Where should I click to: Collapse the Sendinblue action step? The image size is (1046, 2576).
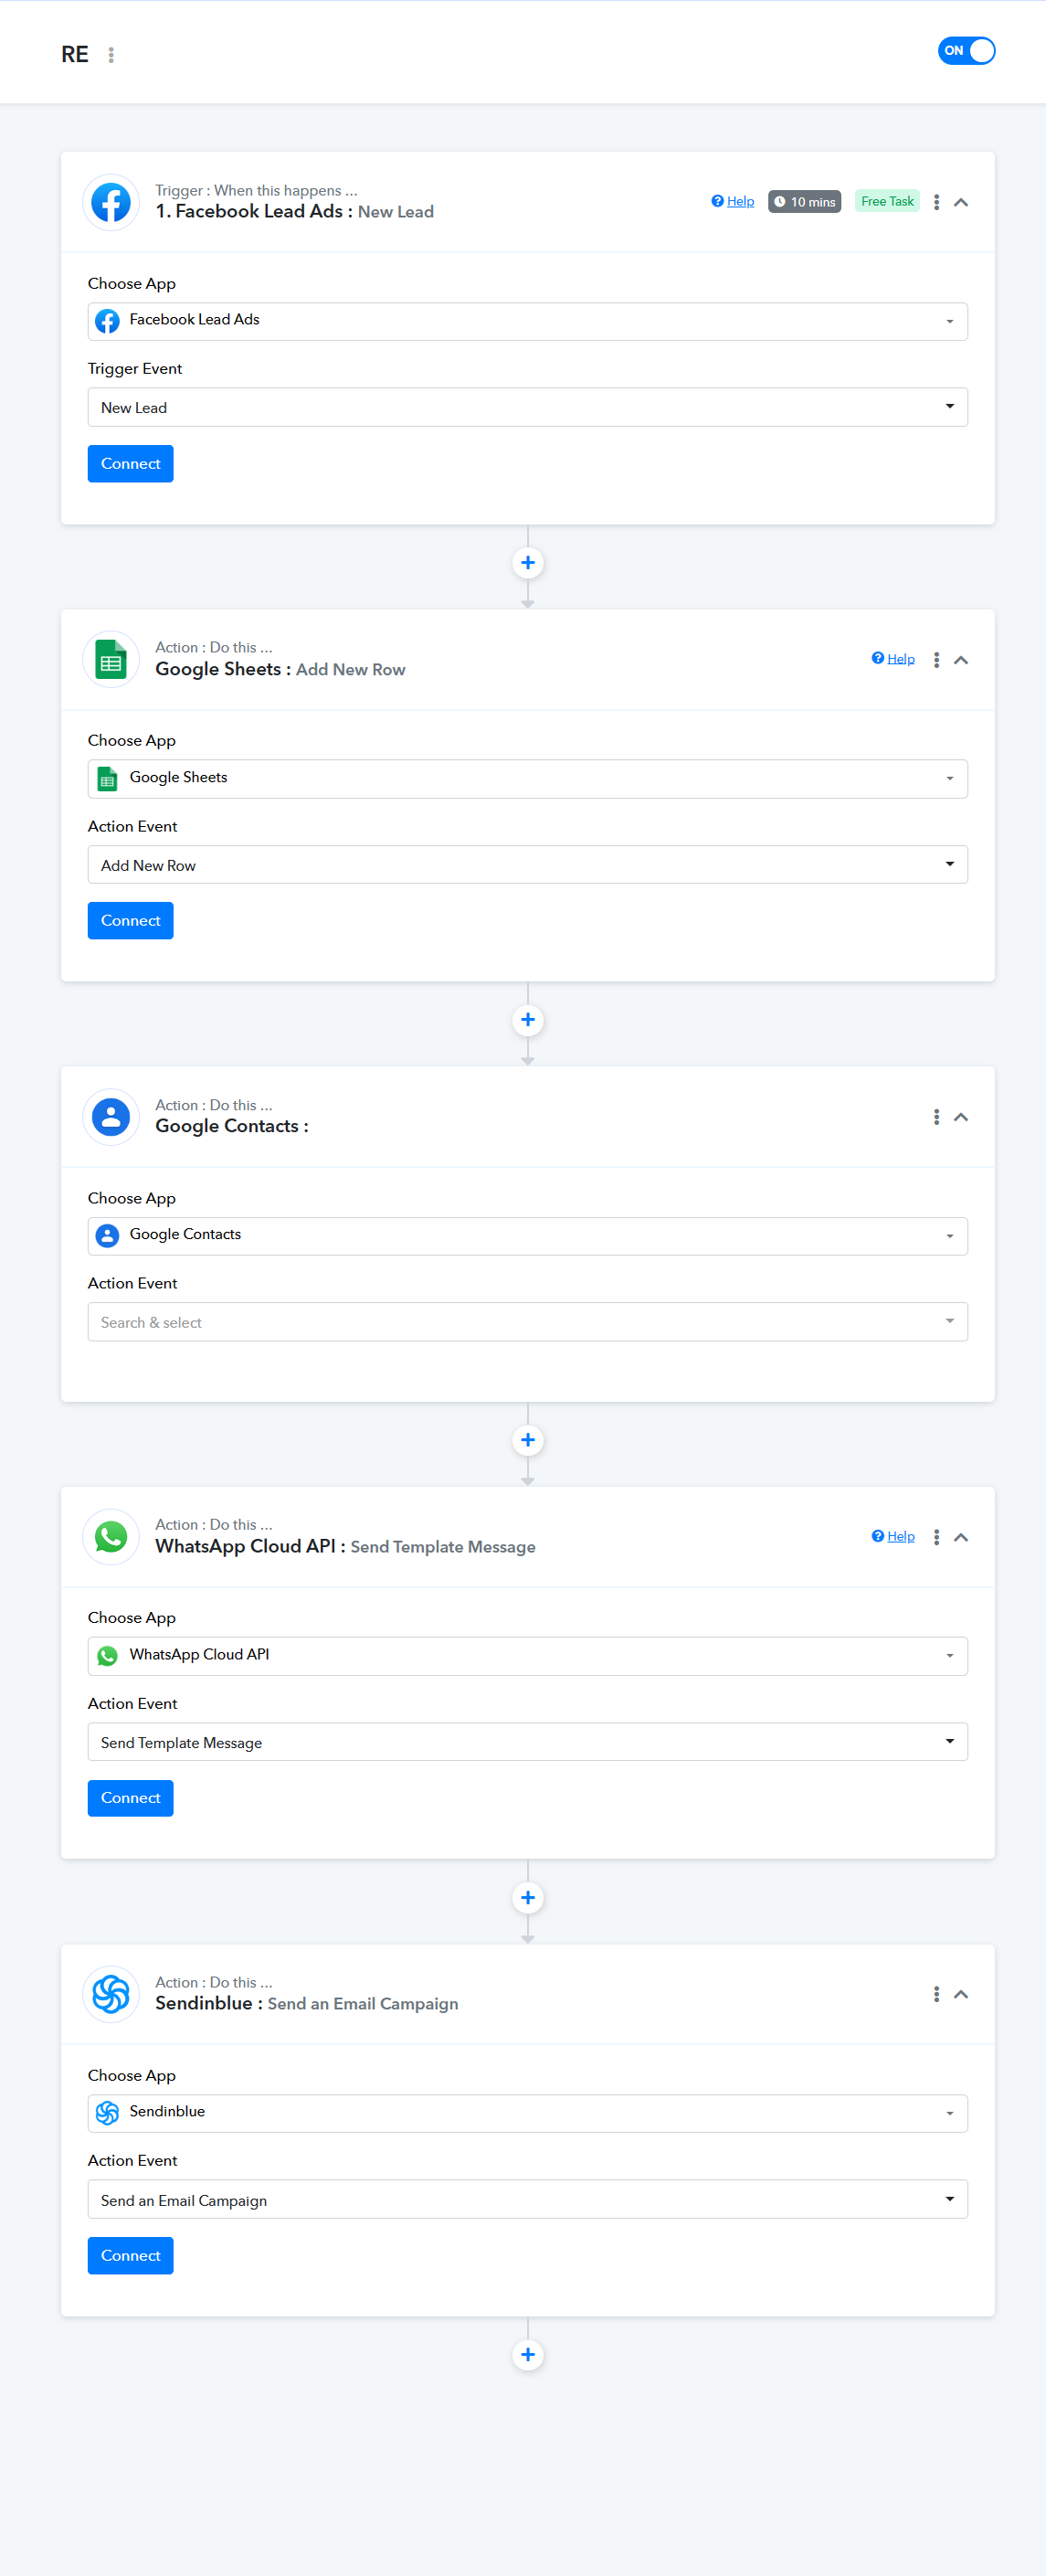pyautogui.click(x=961, y=1994)
